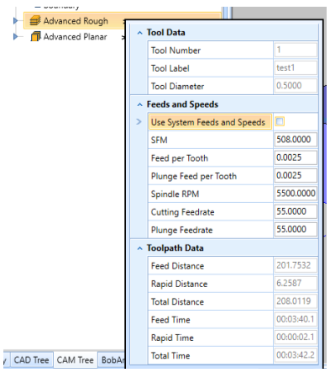The height and width of the screenshot is (378, 330).
Task: Click the Plunge Feed per Tooth field
Action: pyautogui.click(x=296, y=175)
